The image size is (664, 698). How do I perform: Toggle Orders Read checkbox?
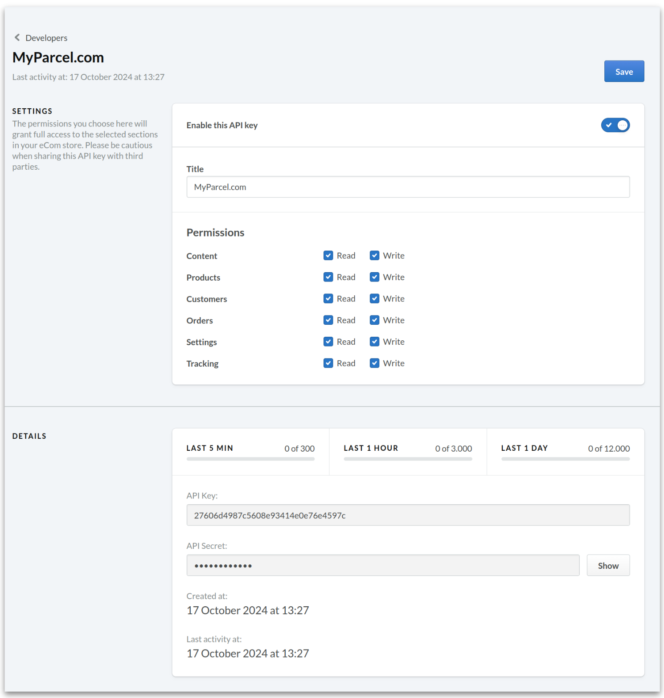[328, 320]
